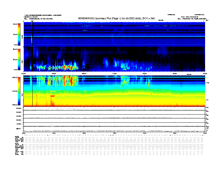The height and width of the screenshot is (171, 221).
Task: Click the 00:00 tick label below RAD1 spectrogram
Action: coord(23,73)
